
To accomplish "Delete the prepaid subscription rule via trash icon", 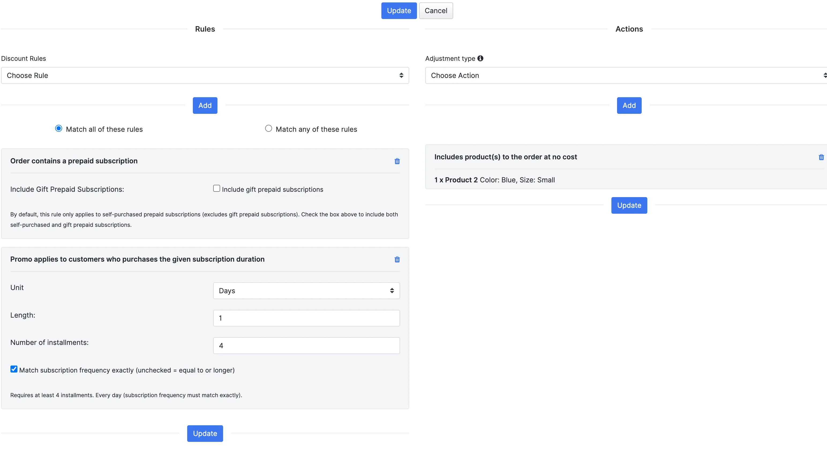I will pyautogui.click(x=397, y=161).
